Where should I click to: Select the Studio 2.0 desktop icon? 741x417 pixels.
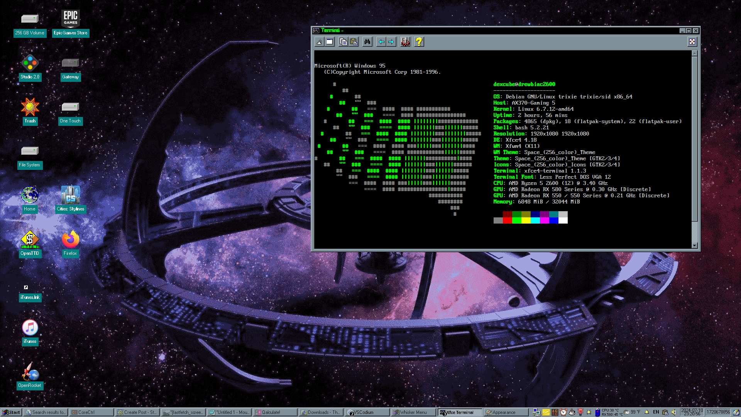click(30, 68)
